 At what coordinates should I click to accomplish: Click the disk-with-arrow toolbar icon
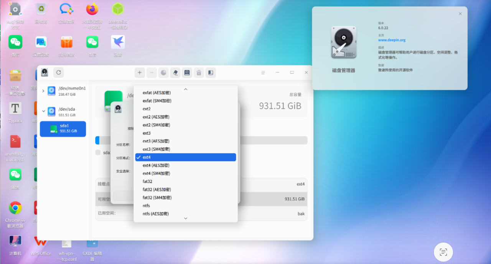[x=187, y=72]
